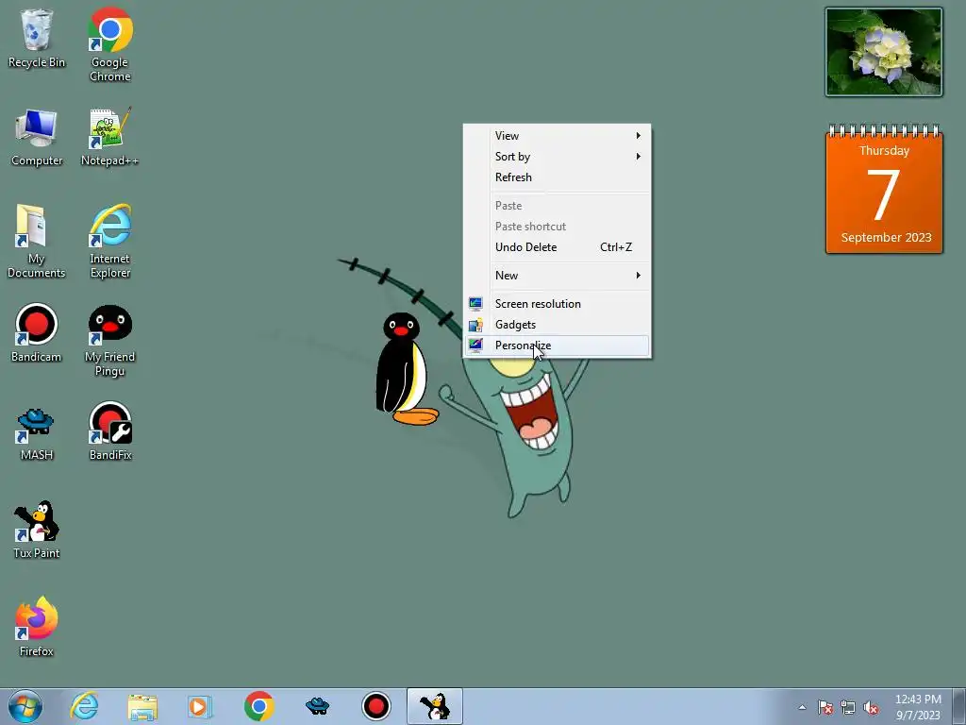Click the Gadgets menu icon
The height and width of the screenshot is (725, 966).
click(x=475, y=325)
